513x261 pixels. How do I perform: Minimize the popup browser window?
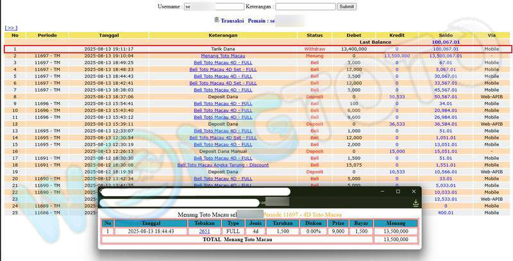pos(382,191)
